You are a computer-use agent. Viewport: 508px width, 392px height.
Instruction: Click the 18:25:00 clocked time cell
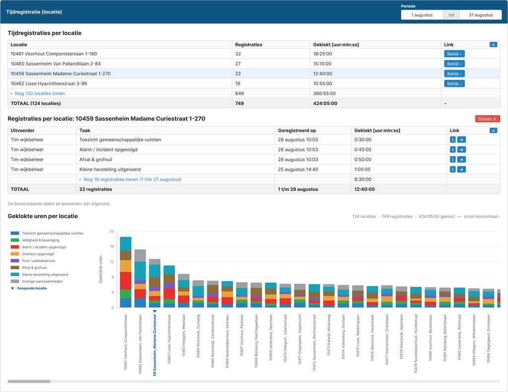tap(375, 54)
